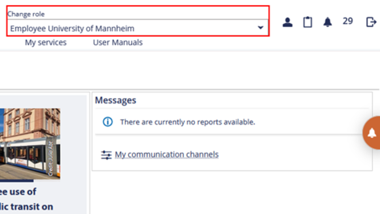Open the clipboard icon in header
The height and width of the screenshot is (214, 380).
coord(307,22)
